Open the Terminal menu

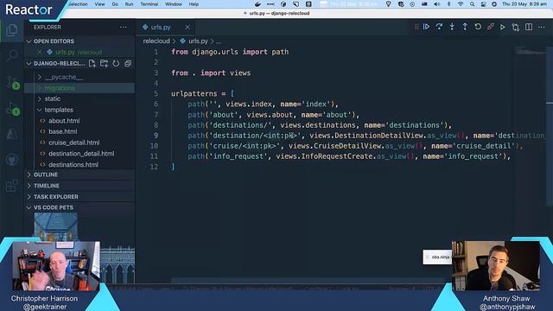coord(149,4)
